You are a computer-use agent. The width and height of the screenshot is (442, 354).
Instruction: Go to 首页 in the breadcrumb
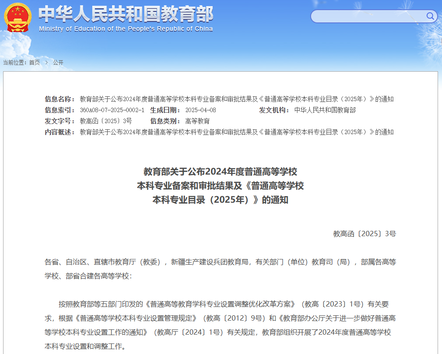(34, 62)
